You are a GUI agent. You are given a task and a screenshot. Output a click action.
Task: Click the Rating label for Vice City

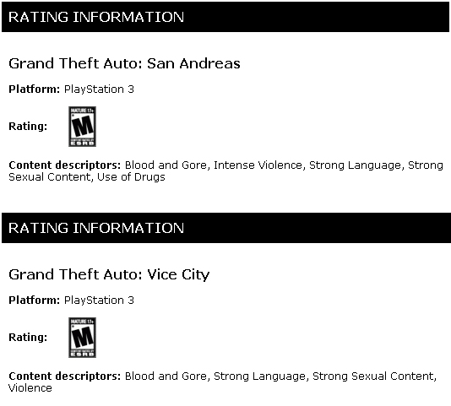point(28,338)
